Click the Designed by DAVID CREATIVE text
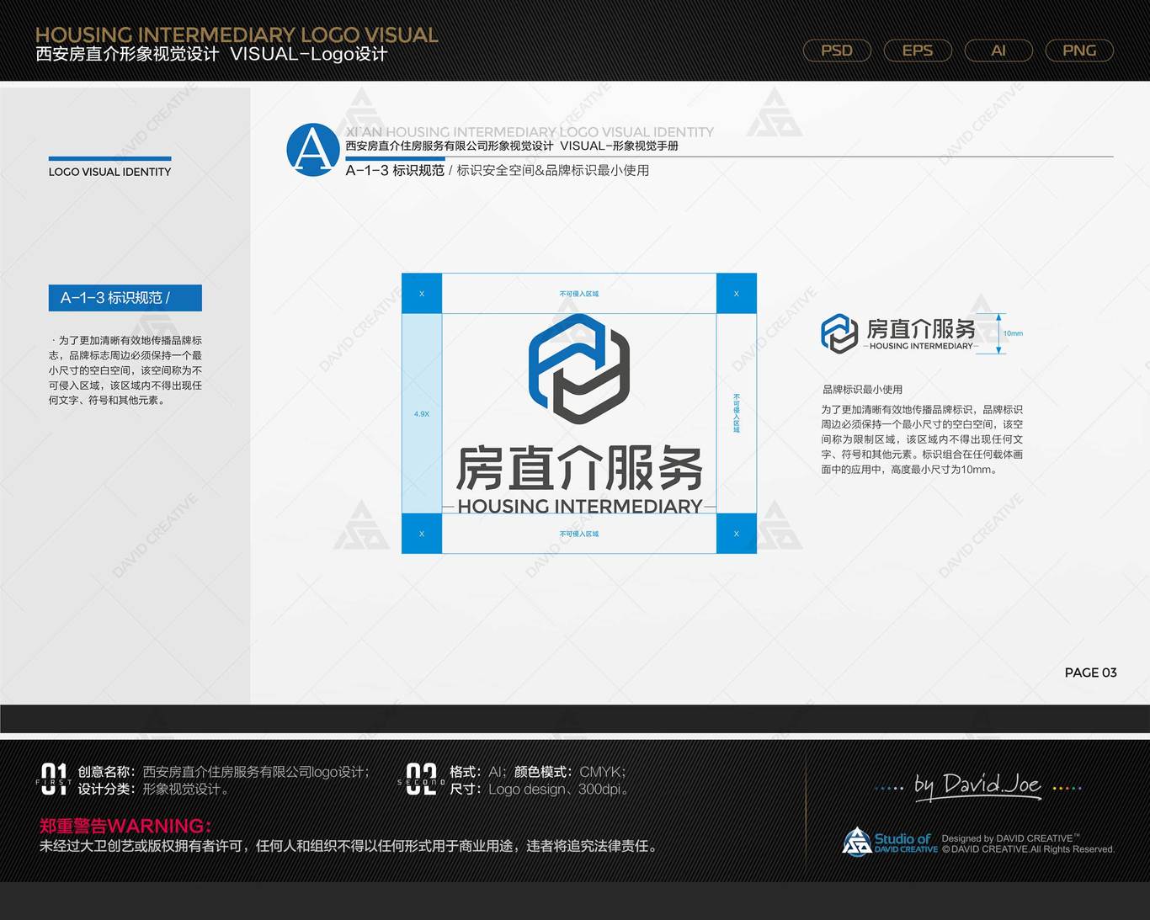Viewport: 1150px width, 920px height. pyautogui.click(x=1010, y=838)
